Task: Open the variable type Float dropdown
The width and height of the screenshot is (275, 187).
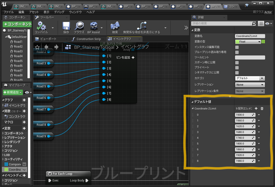Action: tap(248, 42)
